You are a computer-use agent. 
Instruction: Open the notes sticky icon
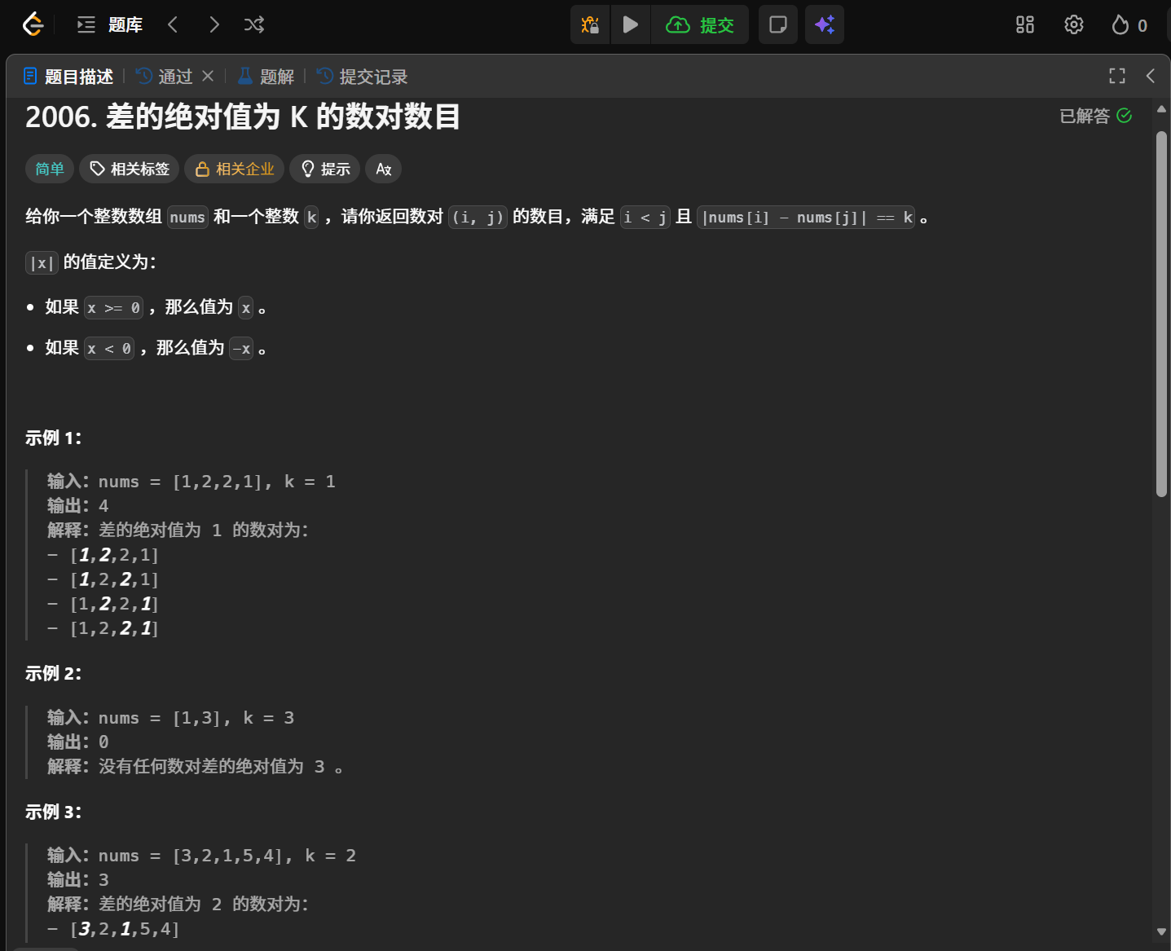(x=778, y=24)
